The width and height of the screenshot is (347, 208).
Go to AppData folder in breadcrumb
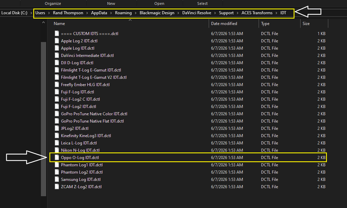(x=99, y=13)
